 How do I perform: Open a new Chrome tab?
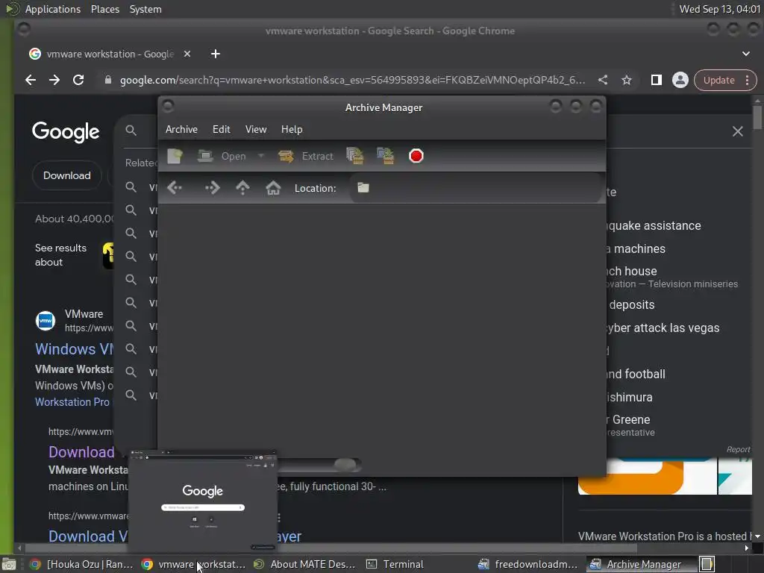(216, 54)
